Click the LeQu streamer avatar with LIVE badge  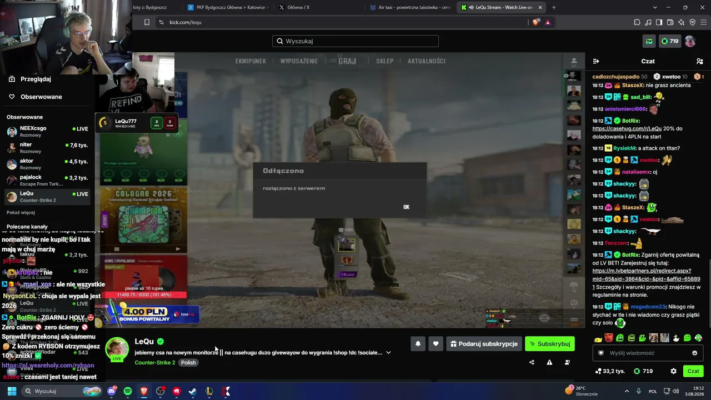[x=117, y=349]
